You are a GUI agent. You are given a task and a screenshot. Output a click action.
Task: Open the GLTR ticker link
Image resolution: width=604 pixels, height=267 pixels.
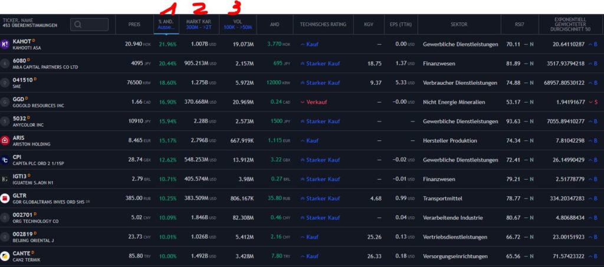19,196
